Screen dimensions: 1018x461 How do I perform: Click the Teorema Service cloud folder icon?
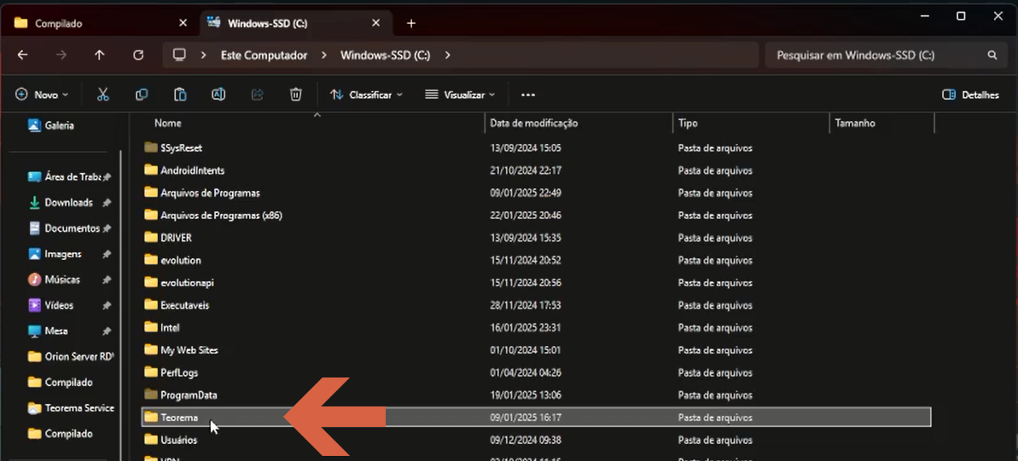(x=34, y=408)
